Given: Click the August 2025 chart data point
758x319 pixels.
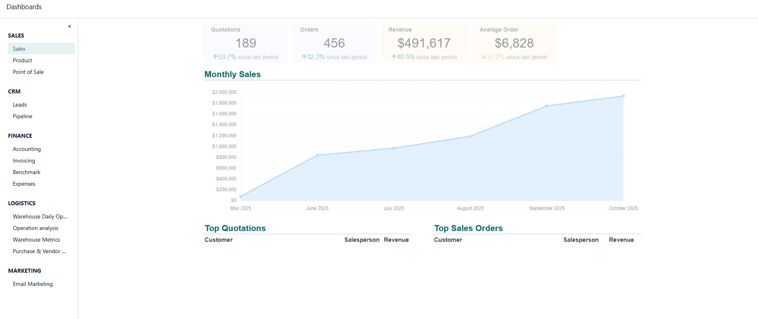Looking at the screenshot, I should 471,137.
